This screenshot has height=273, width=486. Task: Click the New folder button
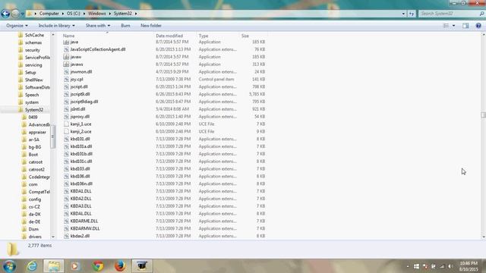151,26
